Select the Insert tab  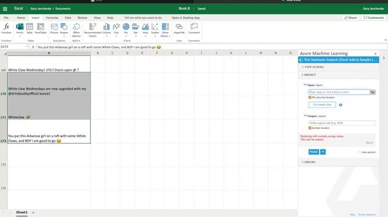tap(35, 18)
